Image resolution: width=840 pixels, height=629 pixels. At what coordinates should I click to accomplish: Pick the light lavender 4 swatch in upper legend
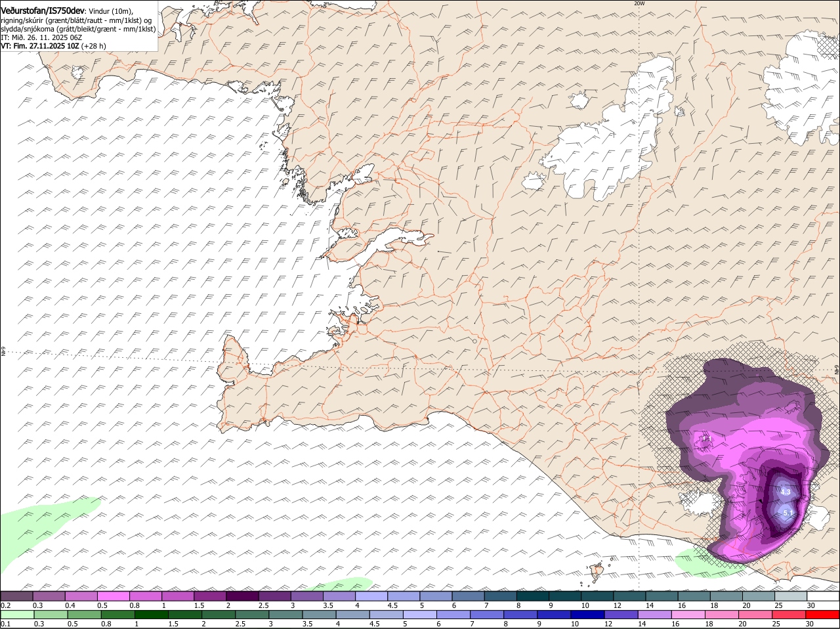click(371, 596)
